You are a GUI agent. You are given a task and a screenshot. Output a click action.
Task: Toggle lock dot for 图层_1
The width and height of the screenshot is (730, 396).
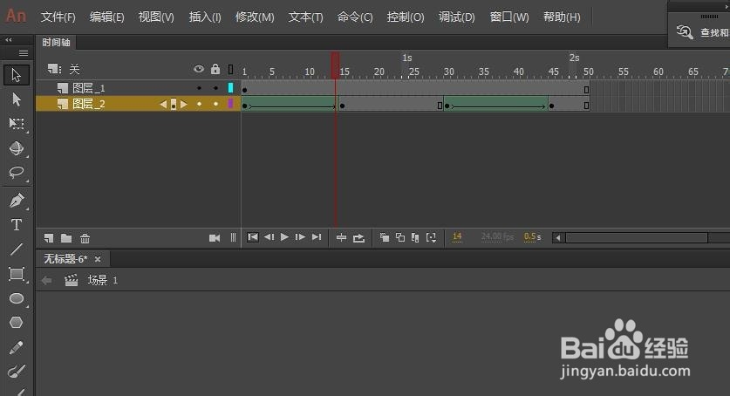click(215, 88)
